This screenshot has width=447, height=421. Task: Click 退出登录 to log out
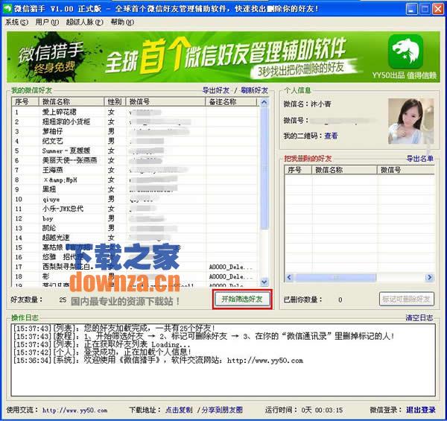[421, 410]
